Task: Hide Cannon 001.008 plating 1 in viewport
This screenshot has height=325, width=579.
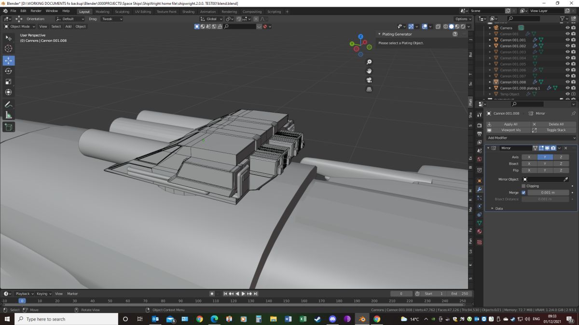Action: (x=567, y=88)
